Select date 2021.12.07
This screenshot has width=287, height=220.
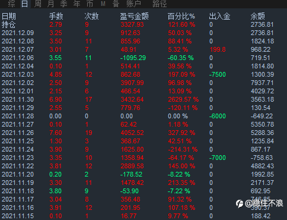[x=18, y=49]
